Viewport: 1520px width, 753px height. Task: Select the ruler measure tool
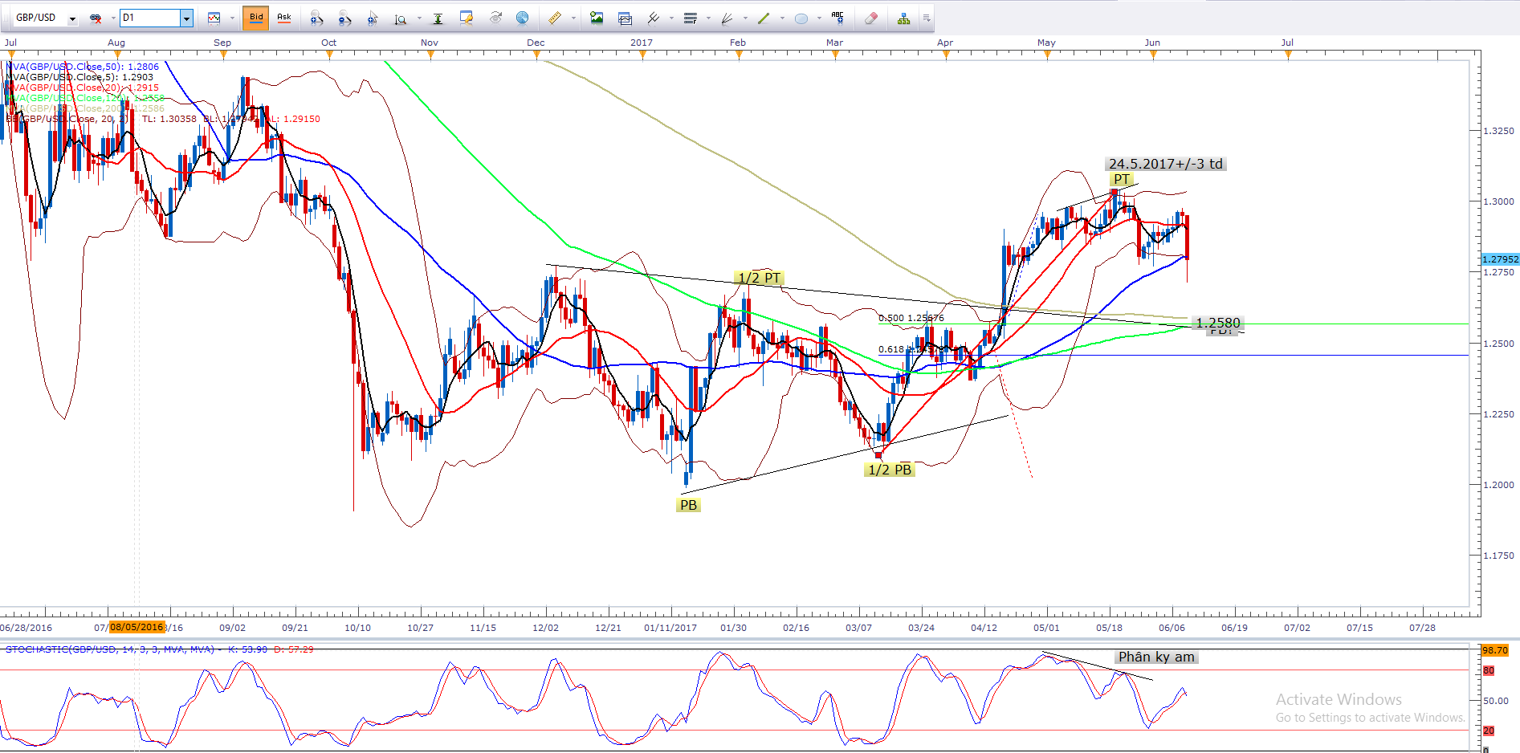click(554, 18)
